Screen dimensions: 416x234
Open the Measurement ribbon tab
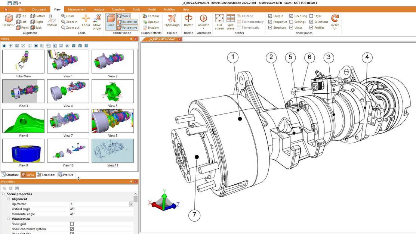(x=77, y=9)
